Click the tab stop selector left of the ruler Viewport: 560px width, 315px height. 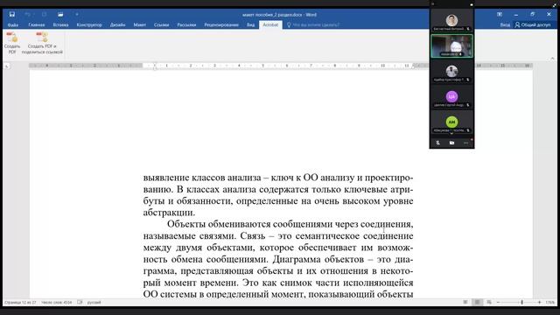click(x=7, y=66)
